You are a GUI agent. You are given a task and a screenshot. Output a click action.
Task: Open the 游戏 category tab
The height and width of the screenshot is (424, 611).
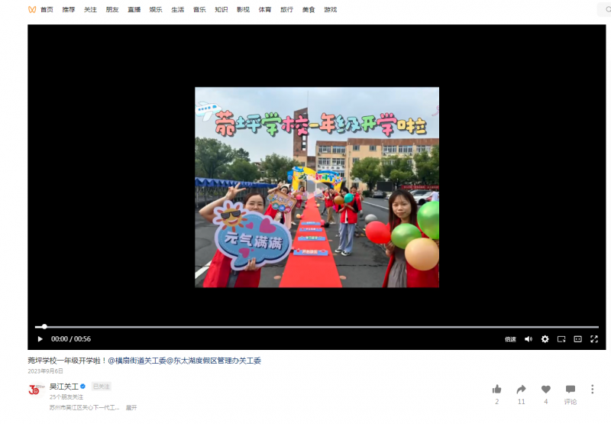[331, 9]
